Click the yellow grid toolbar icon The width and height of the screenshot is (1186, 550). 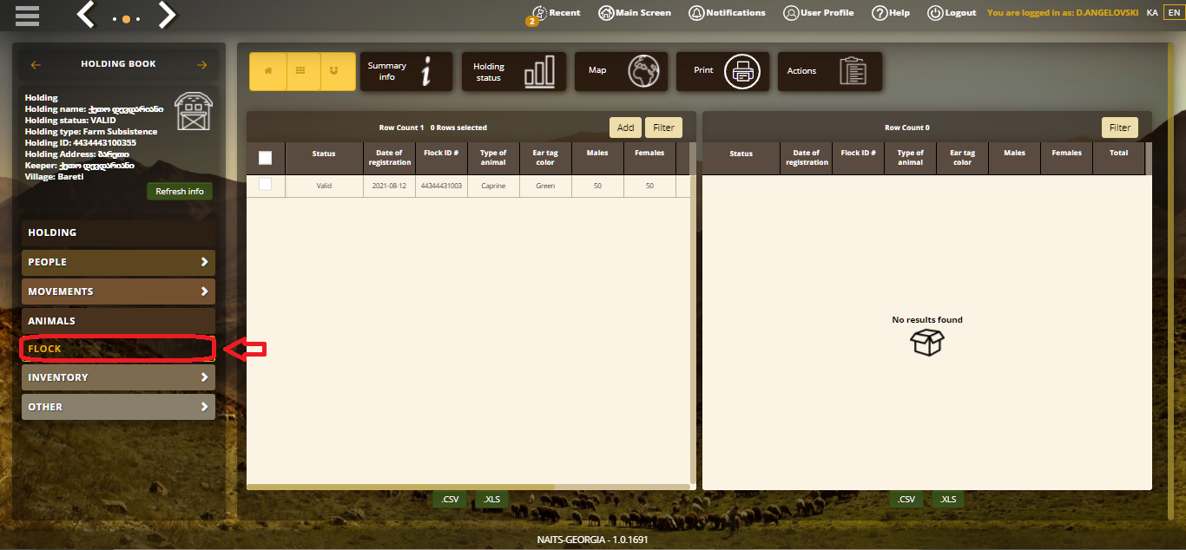[302, 71]
